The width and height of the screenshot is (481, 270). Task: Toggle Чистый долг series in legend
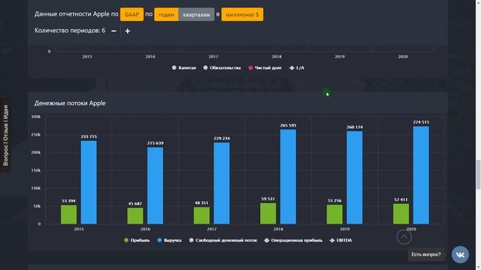265,67
